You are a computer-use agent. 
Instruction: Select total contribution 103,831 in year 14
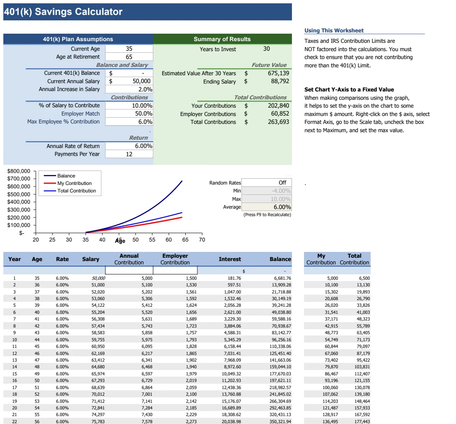coord(362,367)
